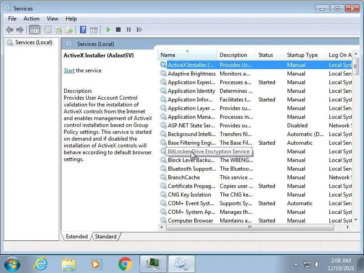364x273 pixels.
Task: Select the Bluetooth Support service
Action: pyautogui.click(x=255, y=169)
